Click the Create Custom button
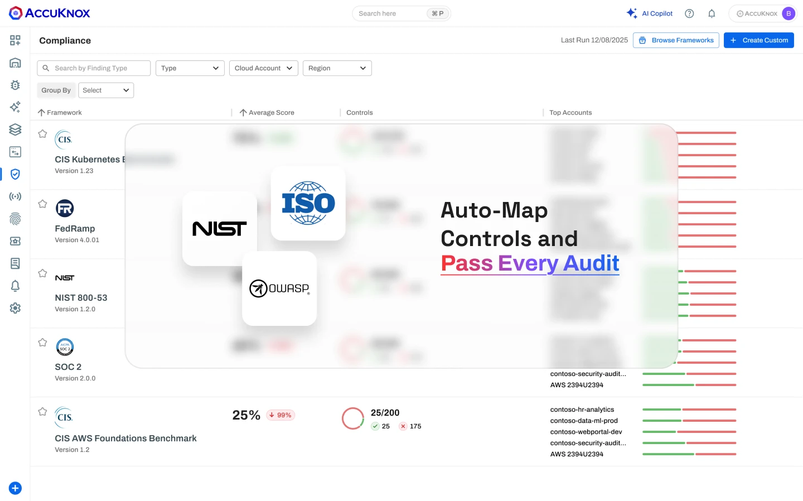 point(759,40)
